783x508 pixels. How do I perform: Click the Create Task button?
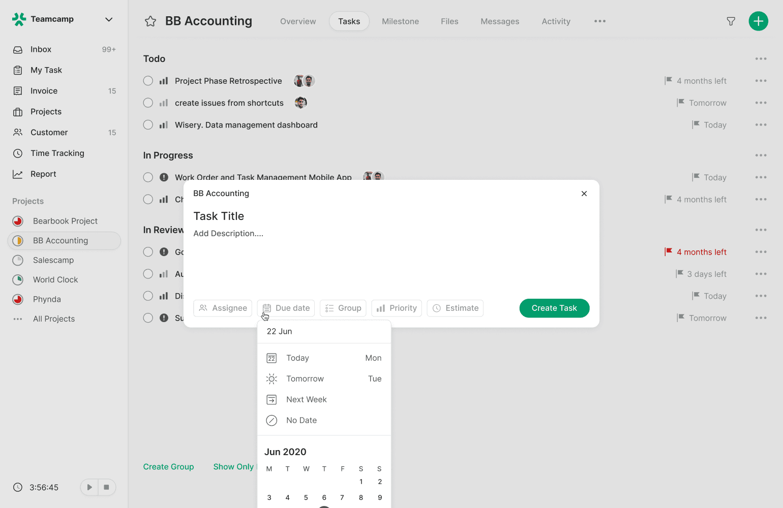tap(554, 308)
